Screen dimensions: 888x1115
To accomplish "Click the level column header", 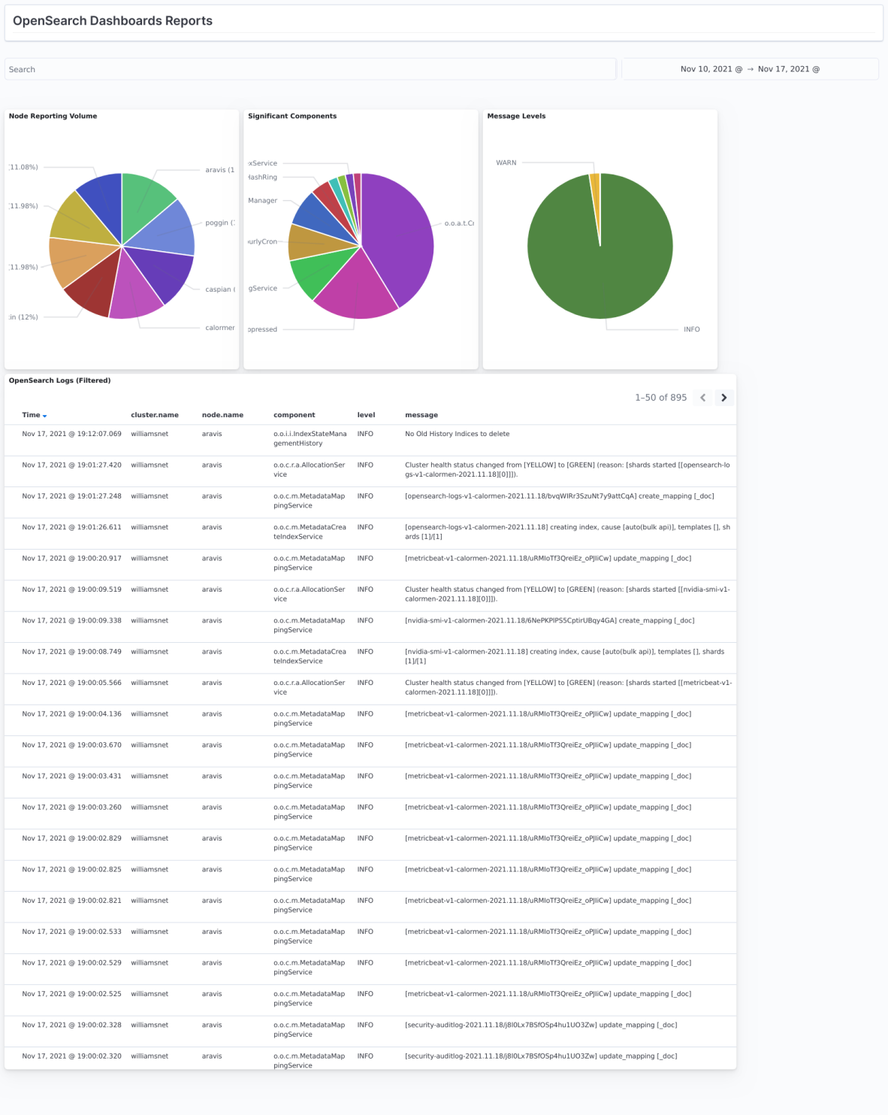I will click(x=366, y=415).
